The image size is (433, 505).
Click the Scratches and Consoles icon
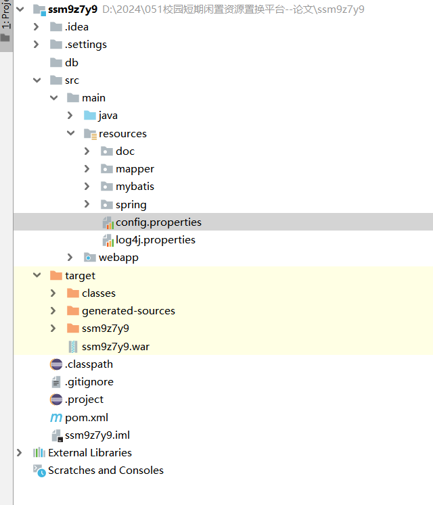(x=39, y=471)
